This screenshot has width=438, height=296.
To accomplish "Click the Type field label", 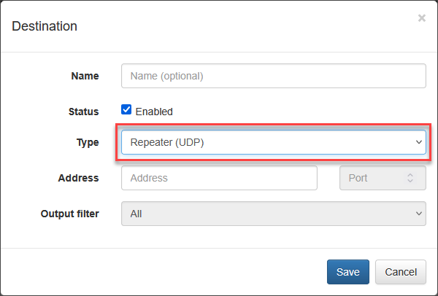I will click(88, 142).
